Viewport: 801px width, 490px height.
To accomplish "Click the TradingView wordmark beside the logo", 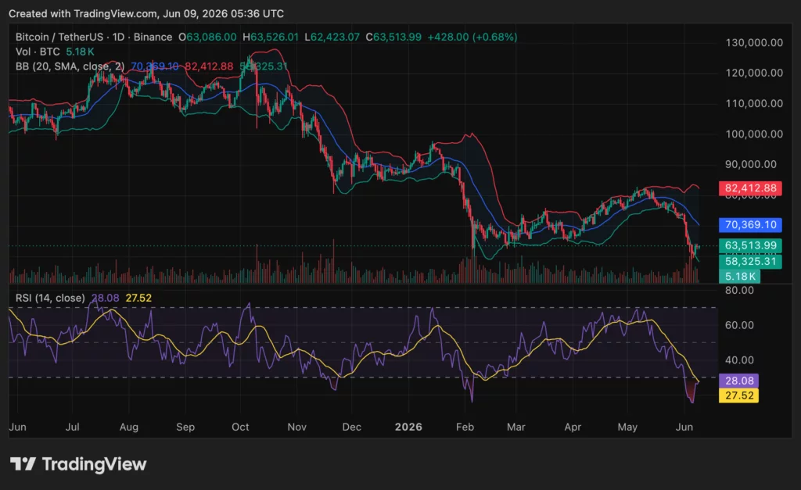I will click(94, 464).
